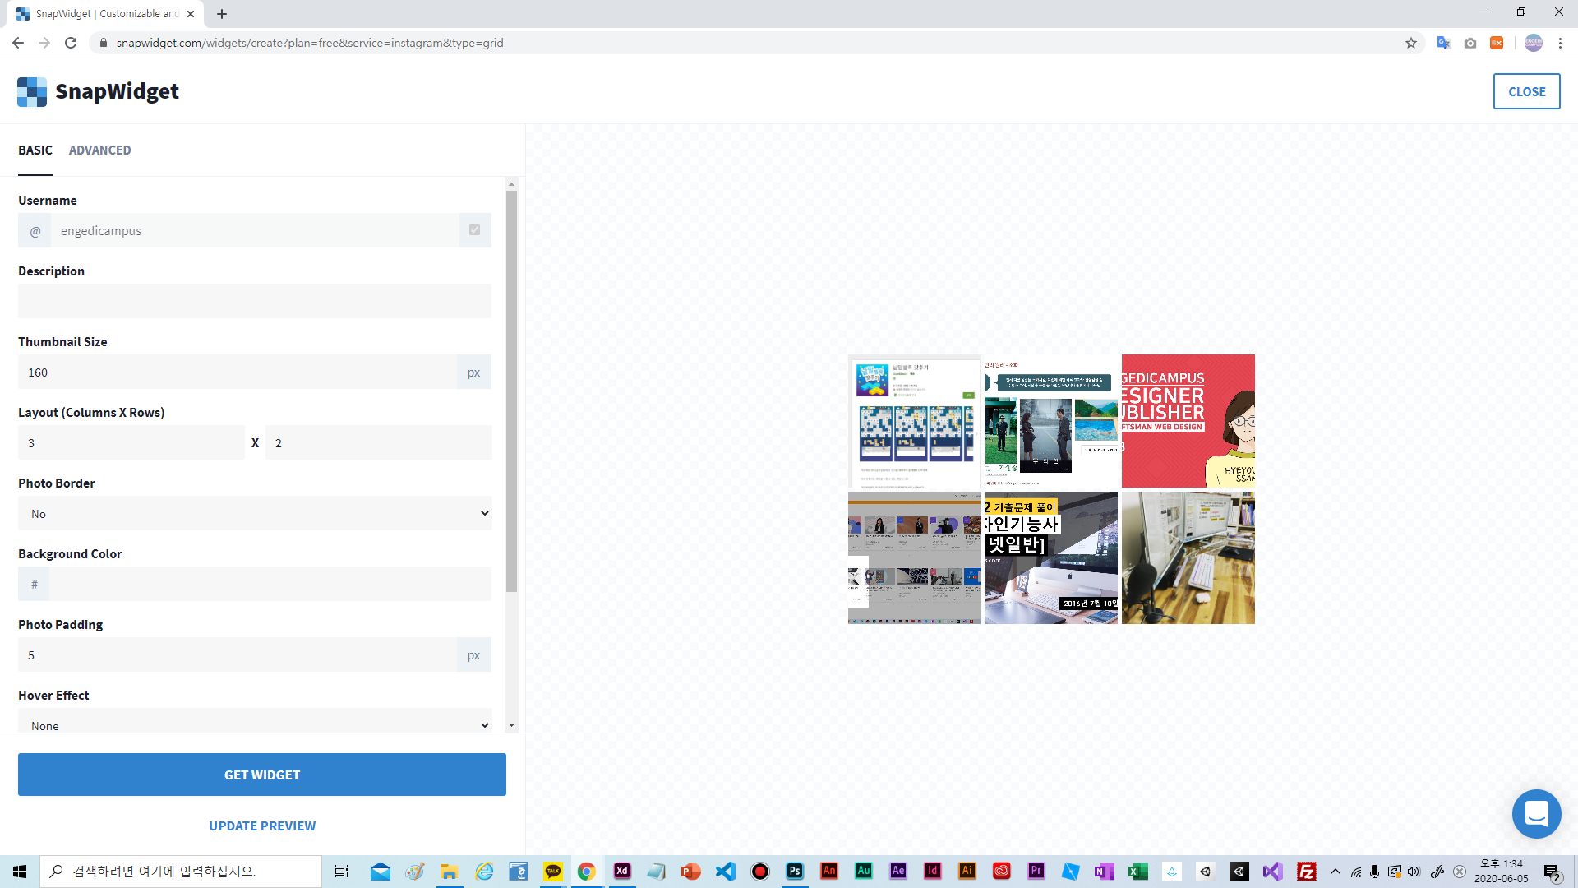Open Excel from the taskbar
1578x888 pixels.
click(x=1138, y=872)
